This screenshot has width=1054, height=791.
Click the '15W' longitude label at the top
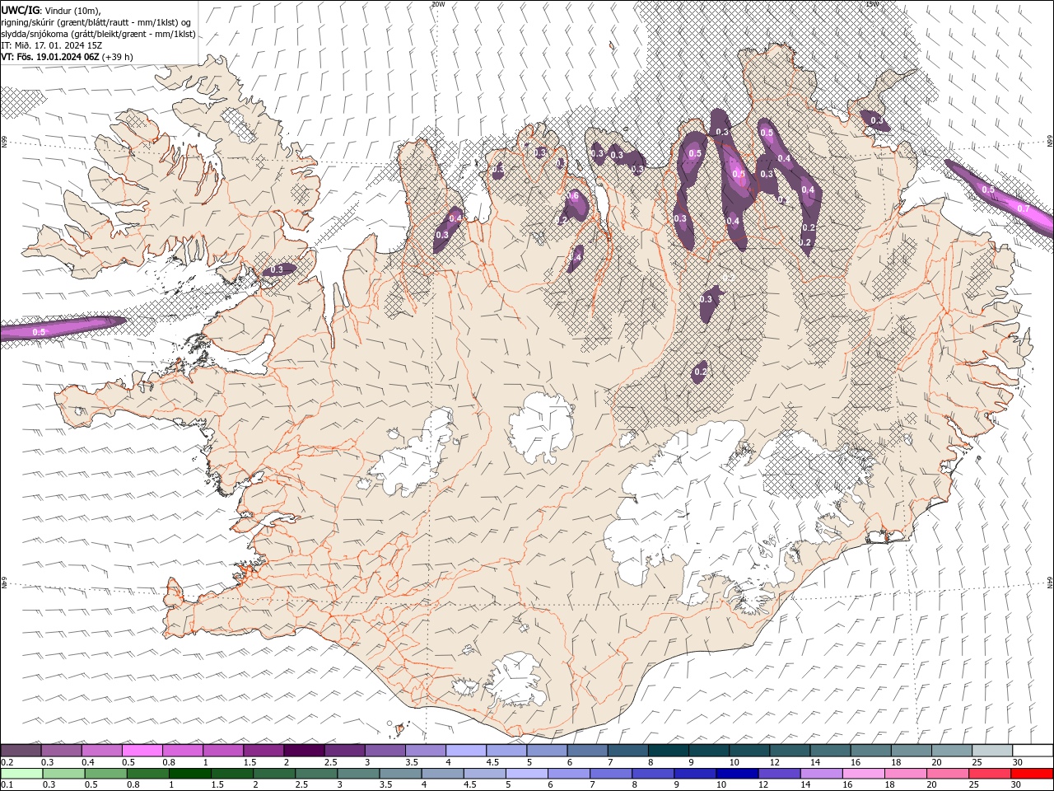[x=872, y=4]
